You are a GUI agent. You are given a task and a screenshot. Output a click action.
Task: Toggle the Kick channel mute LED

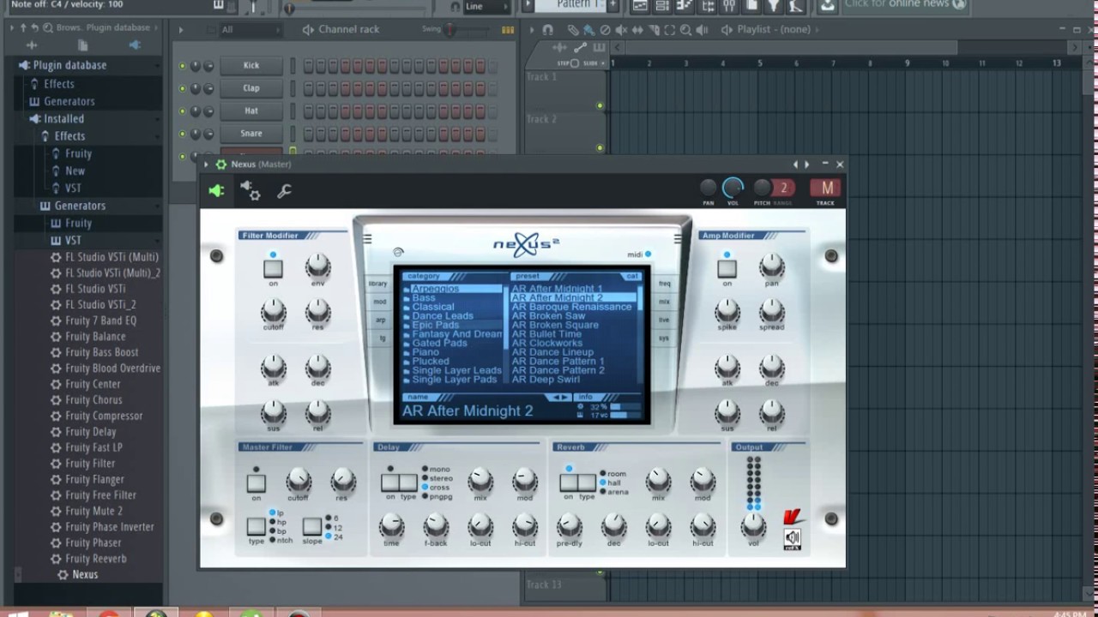click(182, 66)
